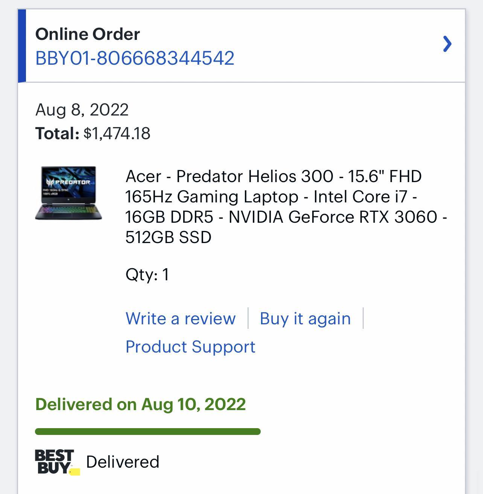Select Buy it again
This screenshot has height=494, width=483.
click(305, 318)
